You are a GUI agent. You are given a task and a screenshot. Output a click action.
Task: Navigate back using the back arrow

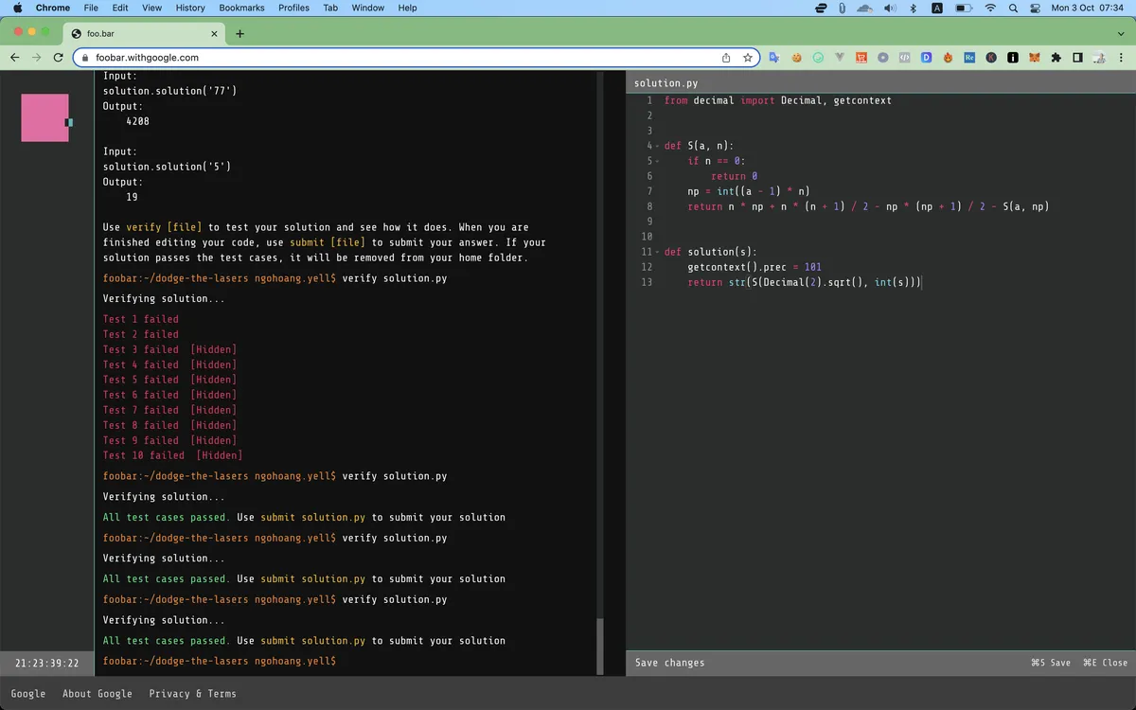click(15, 57)
